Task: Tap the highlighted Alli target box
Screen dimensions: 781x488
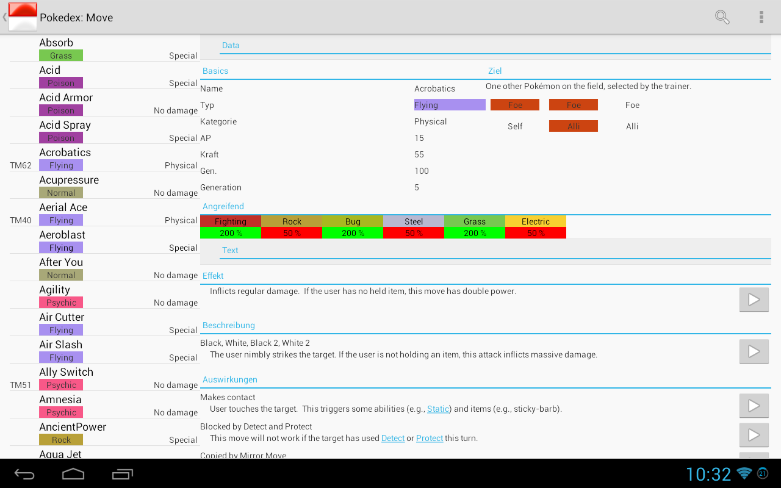Action: click(574, 126)
